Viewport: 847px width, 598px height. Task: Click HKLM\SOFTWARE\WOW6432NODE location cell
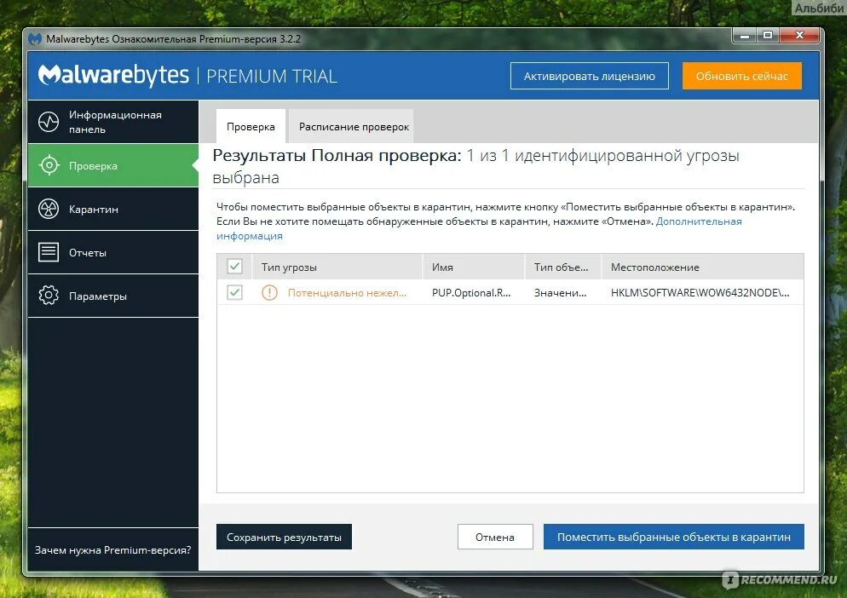click(x=700, y=293)
